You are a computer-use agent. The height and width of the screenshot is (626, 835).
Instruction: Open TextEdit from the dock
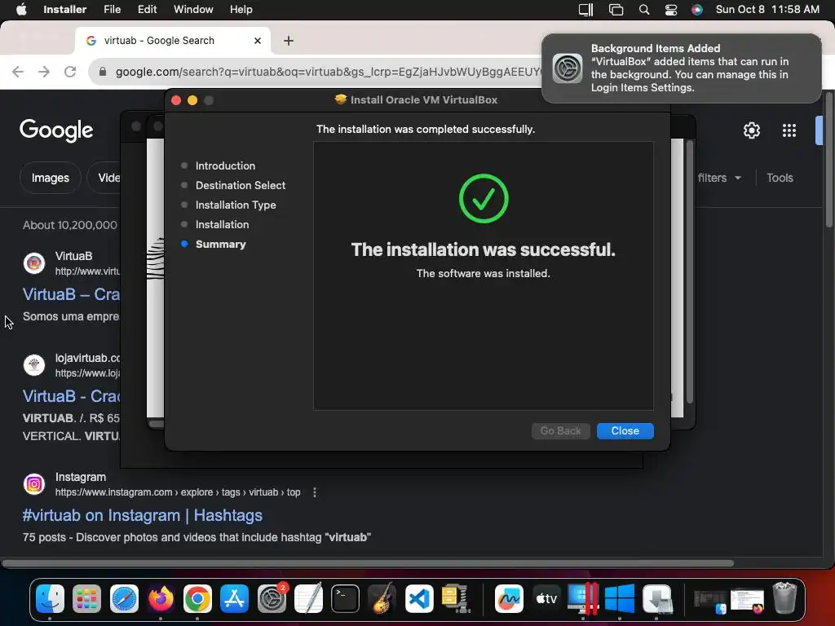pos(308,599)
